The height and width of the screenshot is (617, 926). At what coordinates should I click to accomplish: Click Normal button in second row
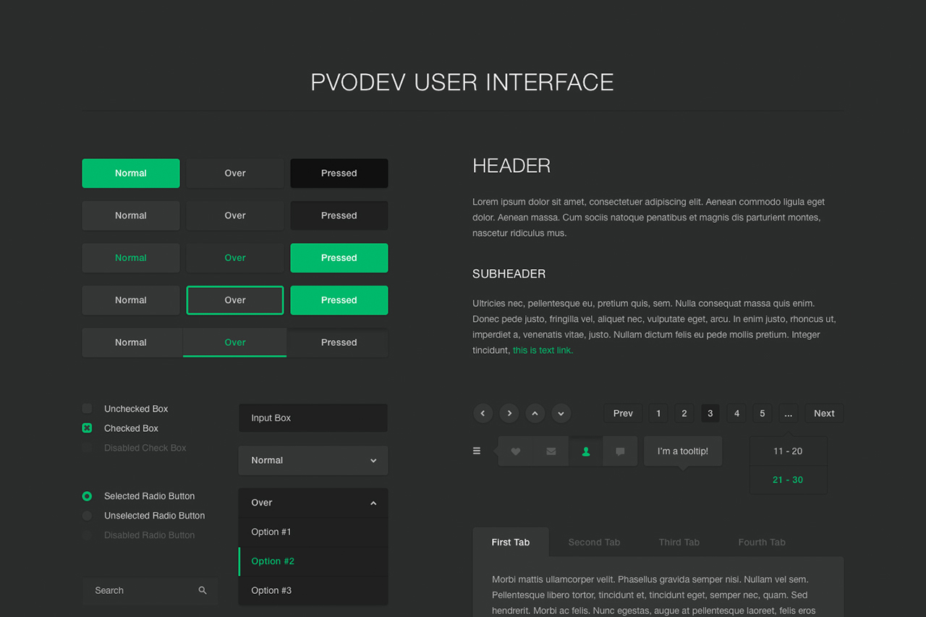tap(131, 216)
